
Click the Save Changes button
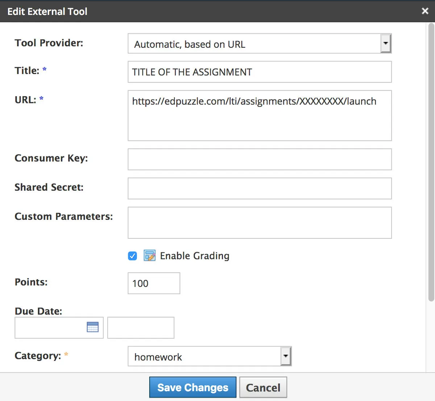tap(192, 387)
